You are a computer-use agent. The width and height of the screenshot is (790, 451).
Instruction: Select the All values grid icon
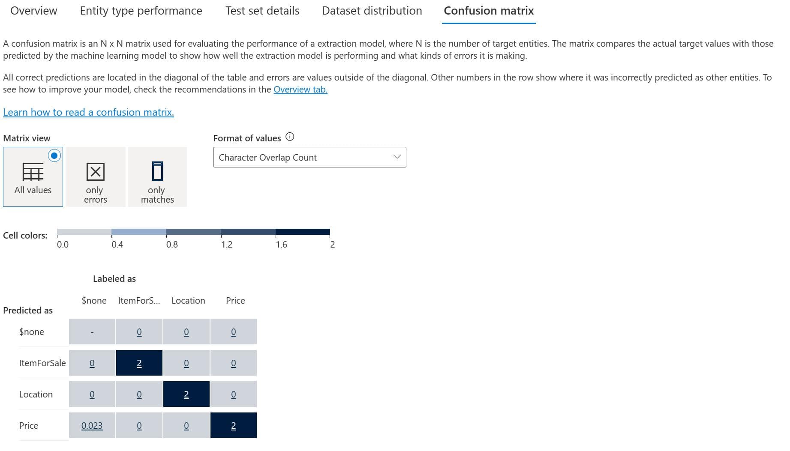tap(33, 172)
